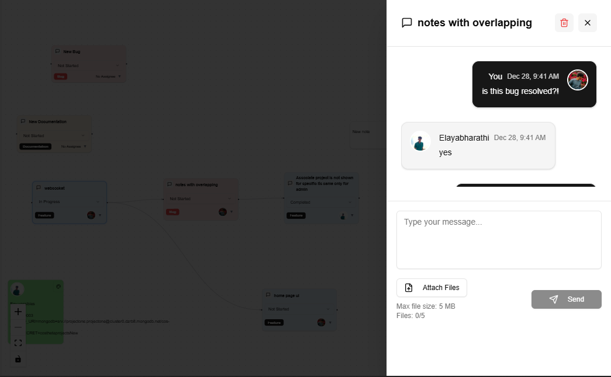This screenshot has height=377, width=611.
Task: Open status dropdown on New Bug card
Action: [x=88, y=65]
